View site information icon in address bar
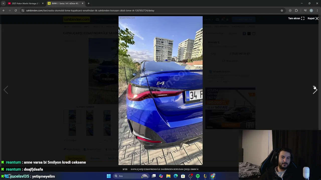This screenshot has width=321, height=180. click(x=23, y=10)
